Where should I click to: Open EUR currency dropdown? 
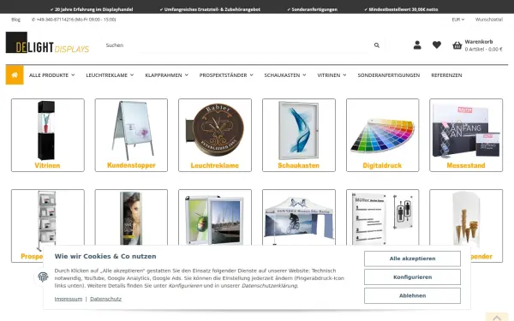[458, 20]
